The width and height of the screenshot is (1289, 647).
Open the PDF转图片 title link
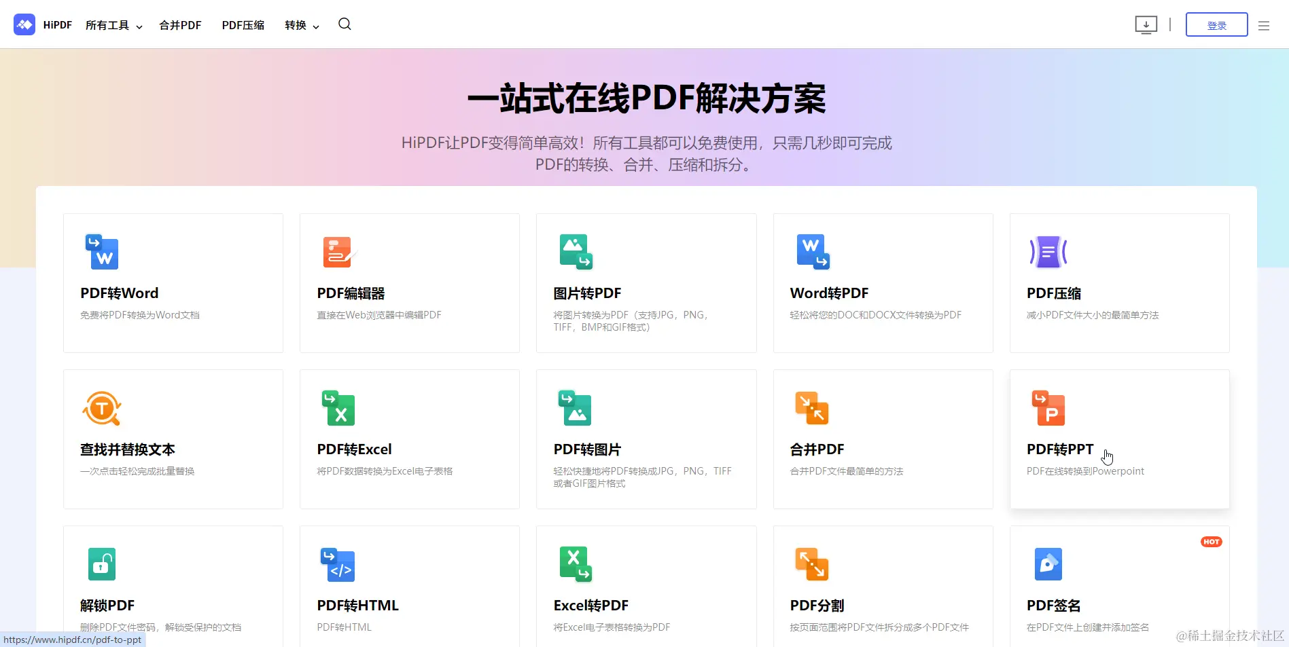click(587, 449)
